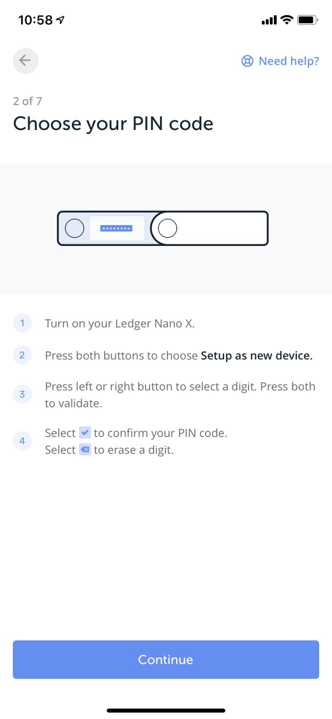Click the left round button on Ledger illustration
This screenshot has width=332, height=719.
coord(75,228)
